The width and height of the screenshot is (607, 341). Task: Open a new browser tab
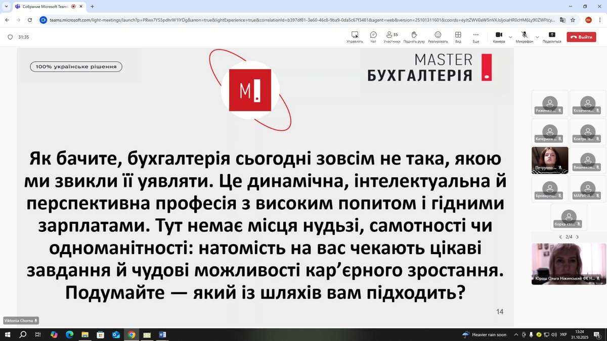pyautogui.click(x=93, y=7)
